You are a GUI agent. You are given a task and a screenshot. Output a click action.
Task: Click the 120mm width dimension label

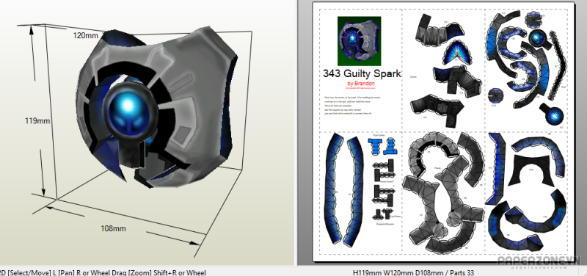(x=85, y=36)
